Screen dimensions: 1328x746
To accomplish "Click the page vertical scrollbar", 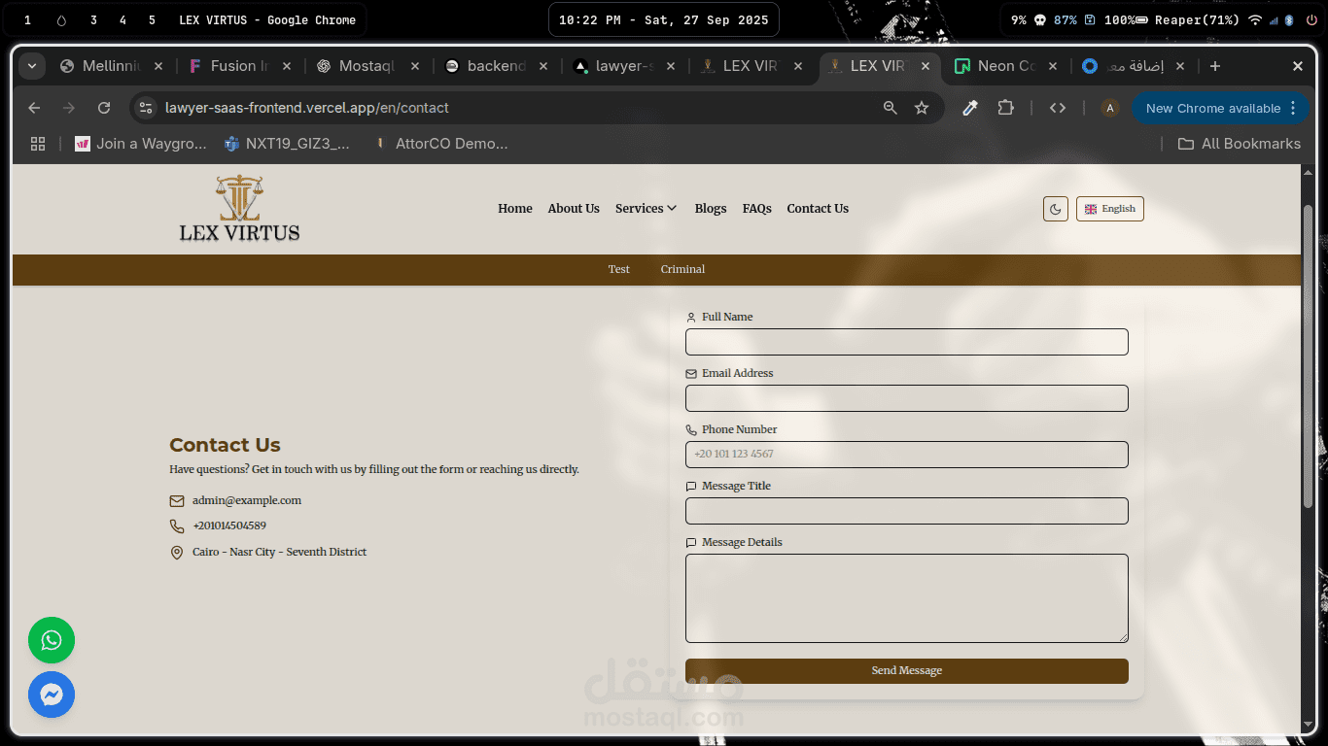I will click(1308, 355).
